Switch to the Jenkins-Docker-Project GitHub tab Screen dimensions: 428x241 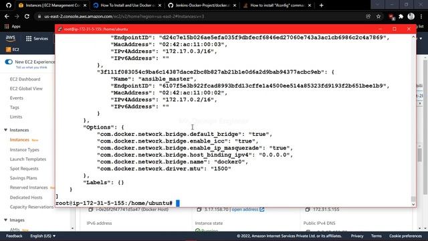(x=202, y=5)
